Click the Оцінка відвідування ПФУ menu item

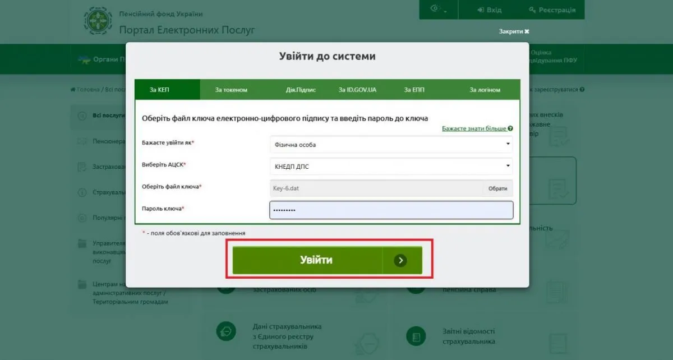(552, 57)
